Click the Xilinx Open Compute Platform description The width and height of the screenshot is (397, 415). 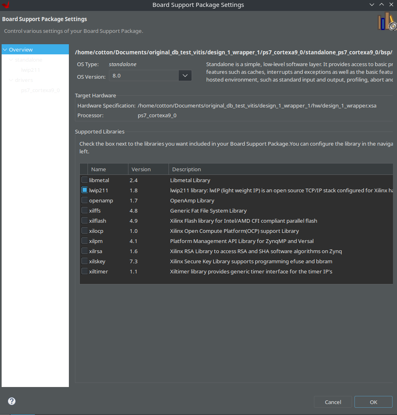[x=235, y=231]
